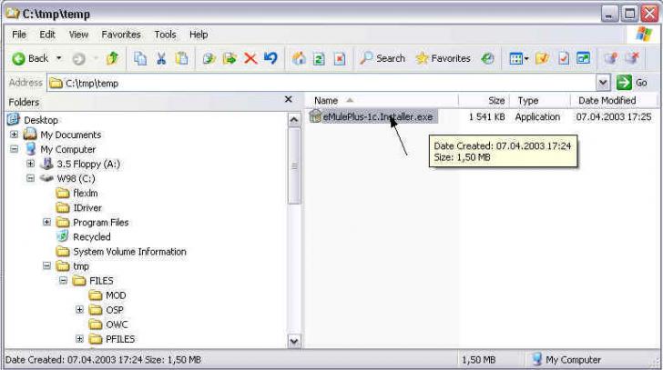
Task: Sort by Date Modified column
Action: click(607, 100)
